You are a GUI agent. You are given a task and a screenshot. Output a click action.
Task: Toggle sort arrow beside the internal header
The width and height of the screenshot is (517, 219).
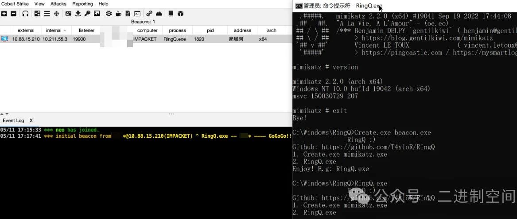[x=65, y=30]
